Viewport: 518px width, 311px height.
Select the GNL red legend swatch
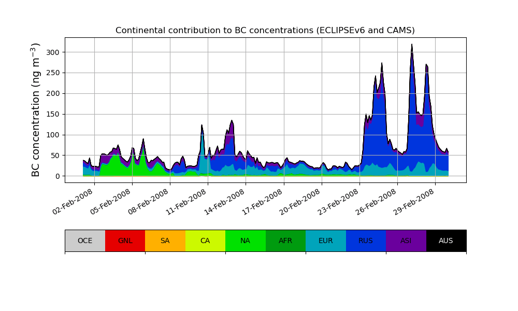click(x=125, y=241)
